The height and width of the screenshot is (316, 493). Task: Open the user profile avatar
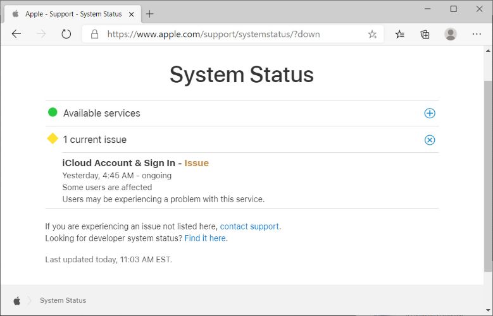coord(451,34)
